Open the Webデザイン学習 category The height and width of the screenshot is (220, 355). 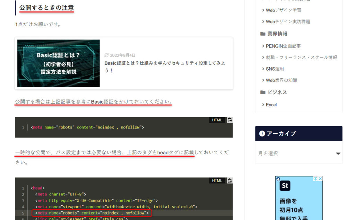tap(284, 10)
